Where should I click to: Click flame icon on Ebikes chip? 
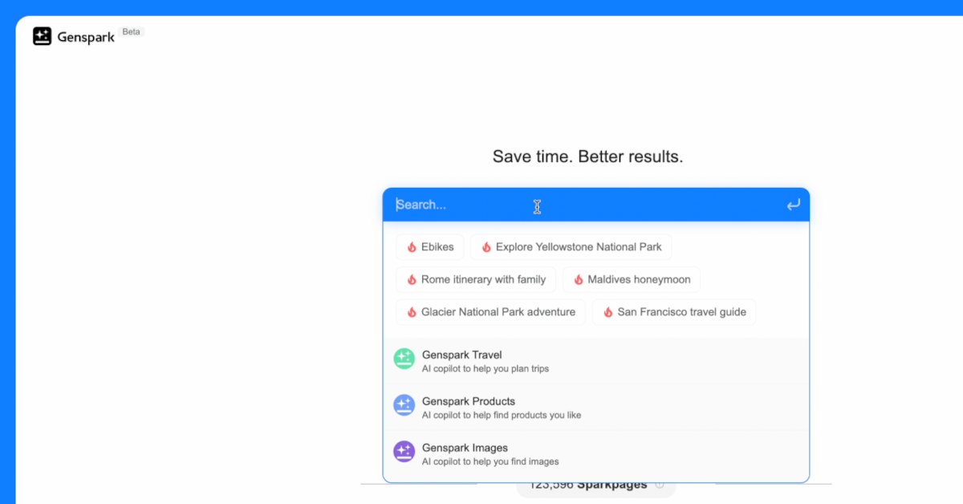412,247
